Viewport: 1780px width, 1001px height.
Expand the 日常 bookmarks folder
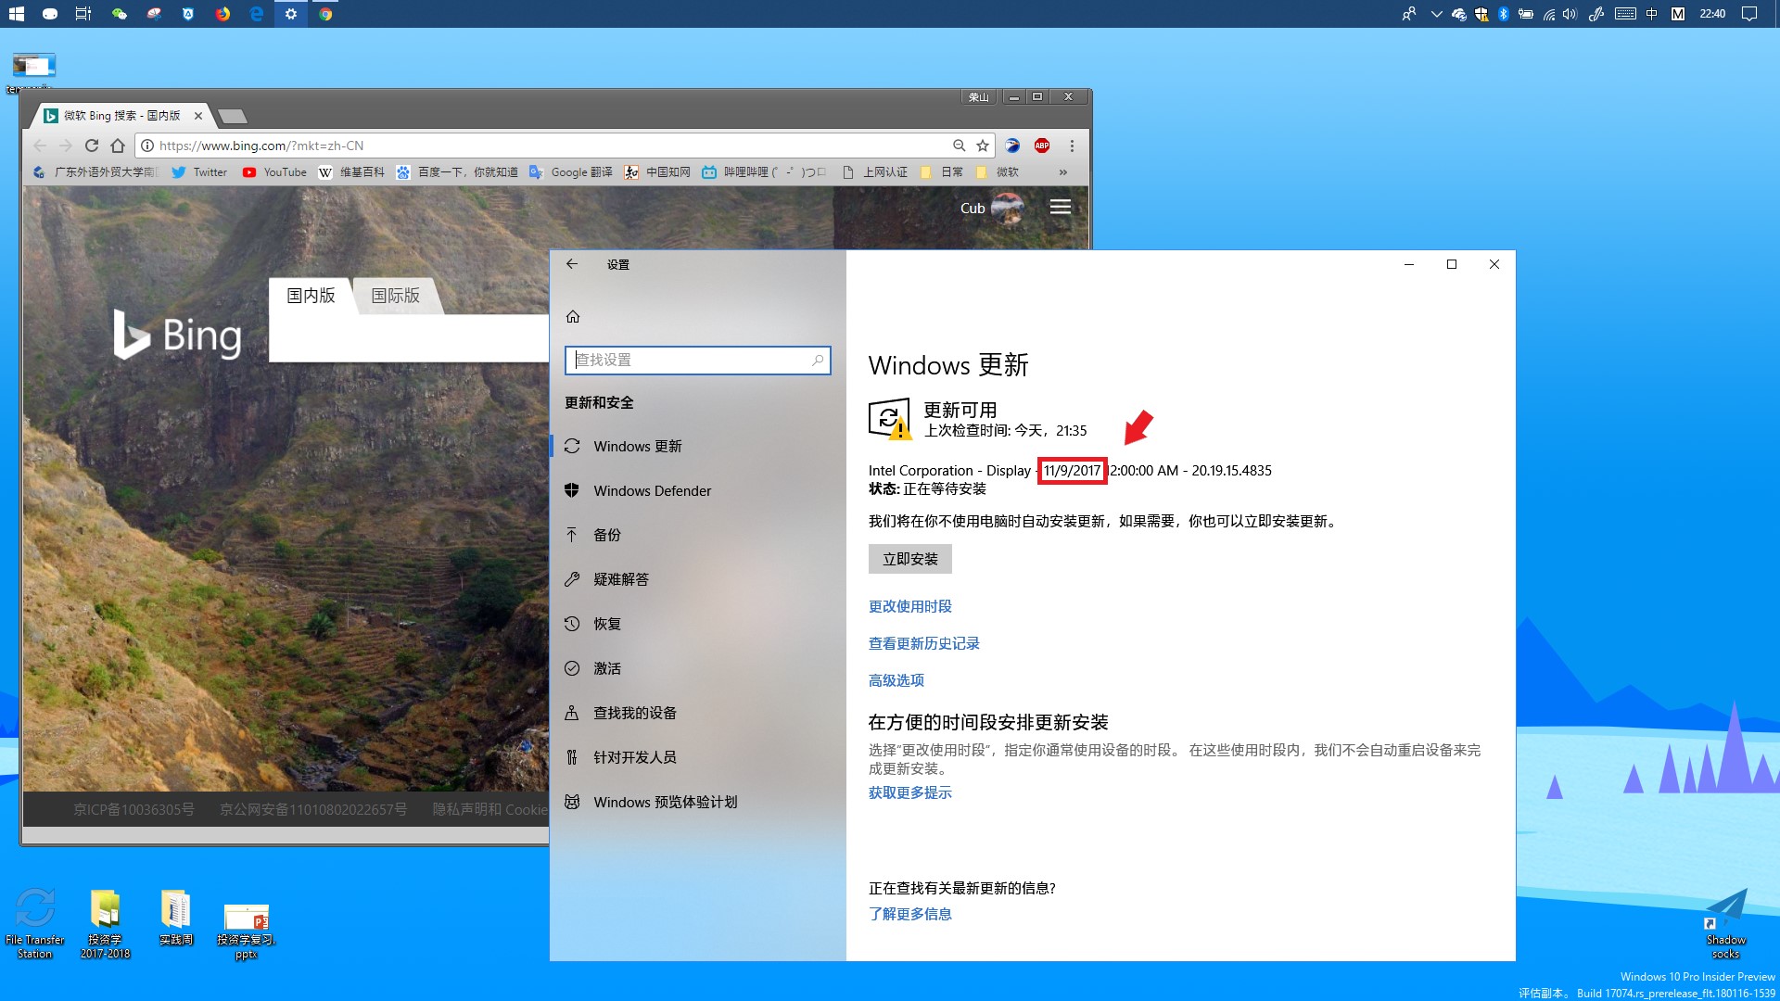click(x=942, y=172)
